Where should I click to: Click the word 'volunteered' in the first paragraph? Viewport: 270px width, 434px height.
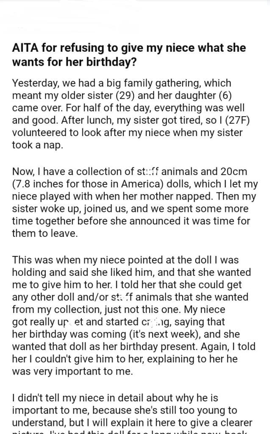tap(39, 132)
